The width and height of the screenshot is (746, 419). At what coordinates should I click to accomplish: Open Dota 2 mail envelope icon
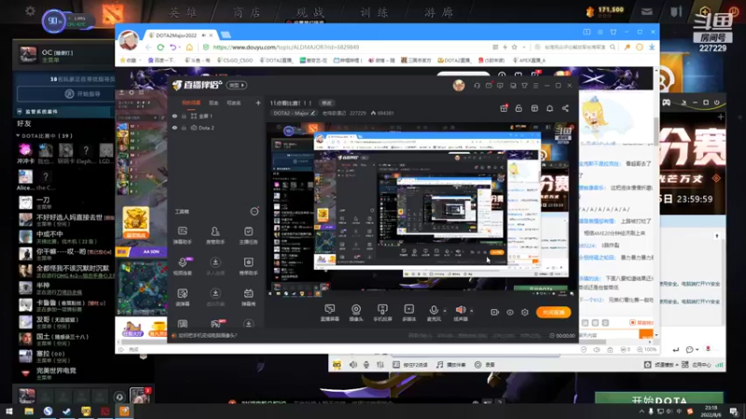click(647, 12)
